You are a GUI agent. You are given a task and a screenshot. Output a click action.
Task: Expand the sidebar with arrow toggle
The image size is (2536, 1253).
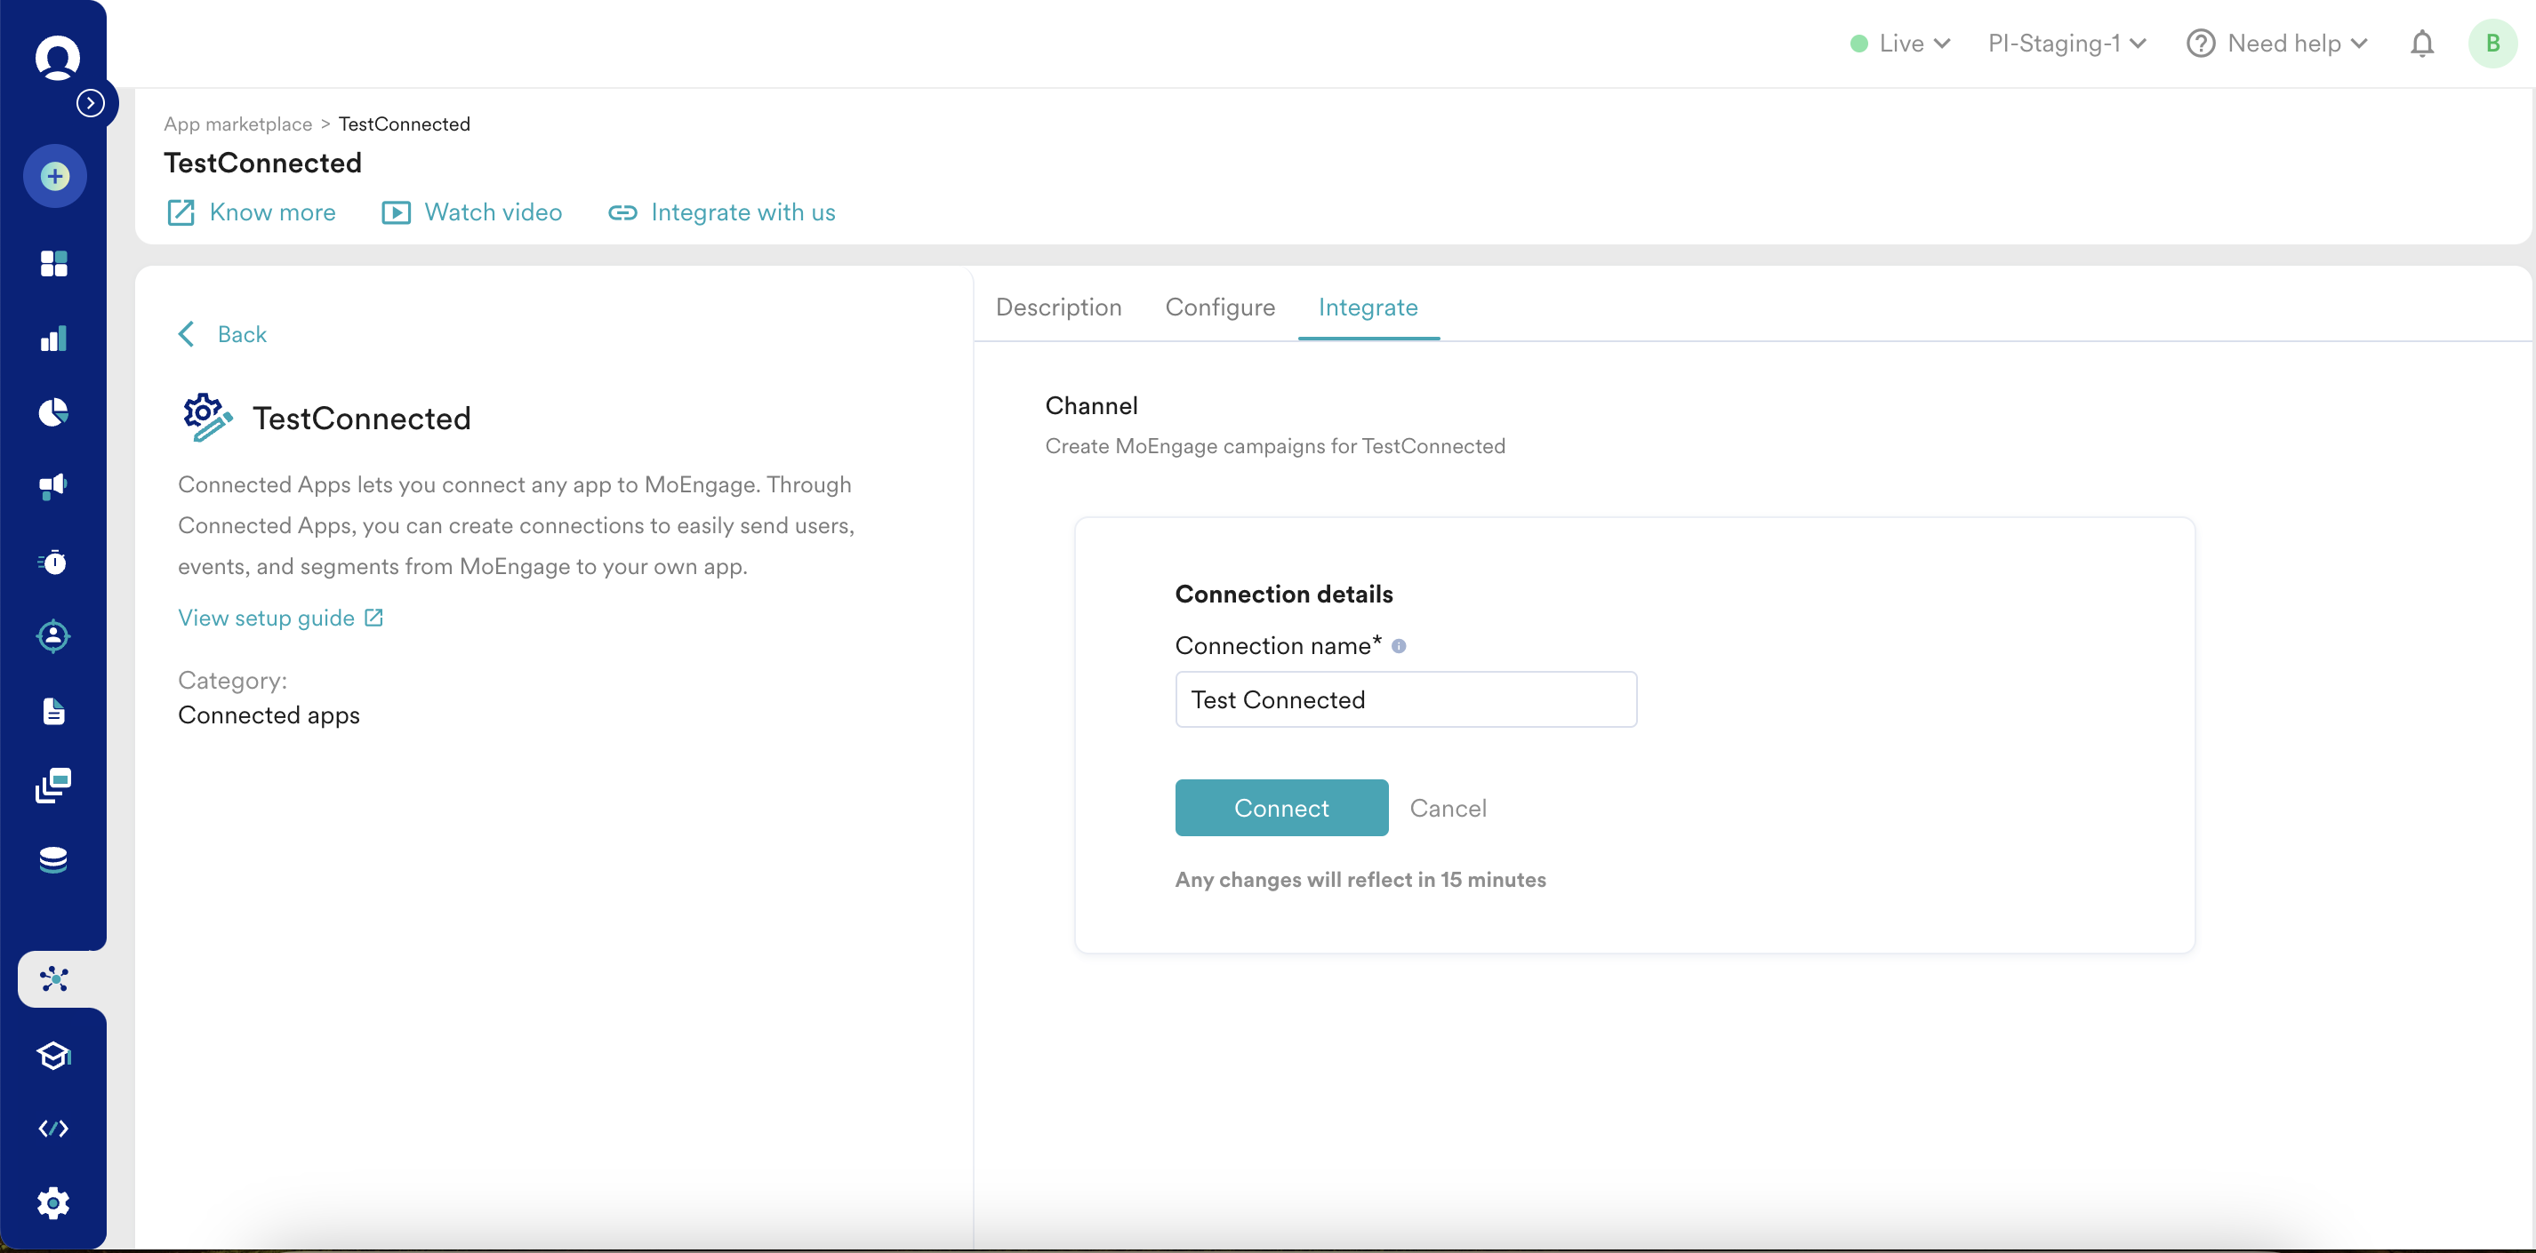click(91, 103)
